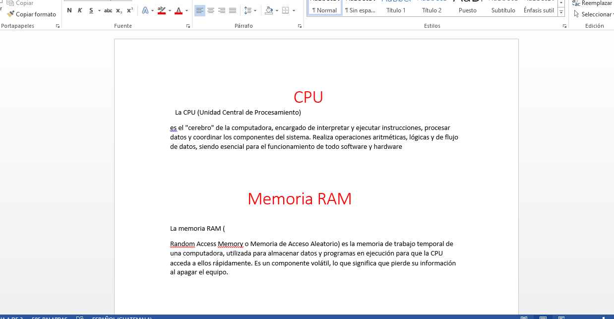This screenshot has width=614, height=319.
Task: Apply the red font color
Action: (x=179, y=10)
